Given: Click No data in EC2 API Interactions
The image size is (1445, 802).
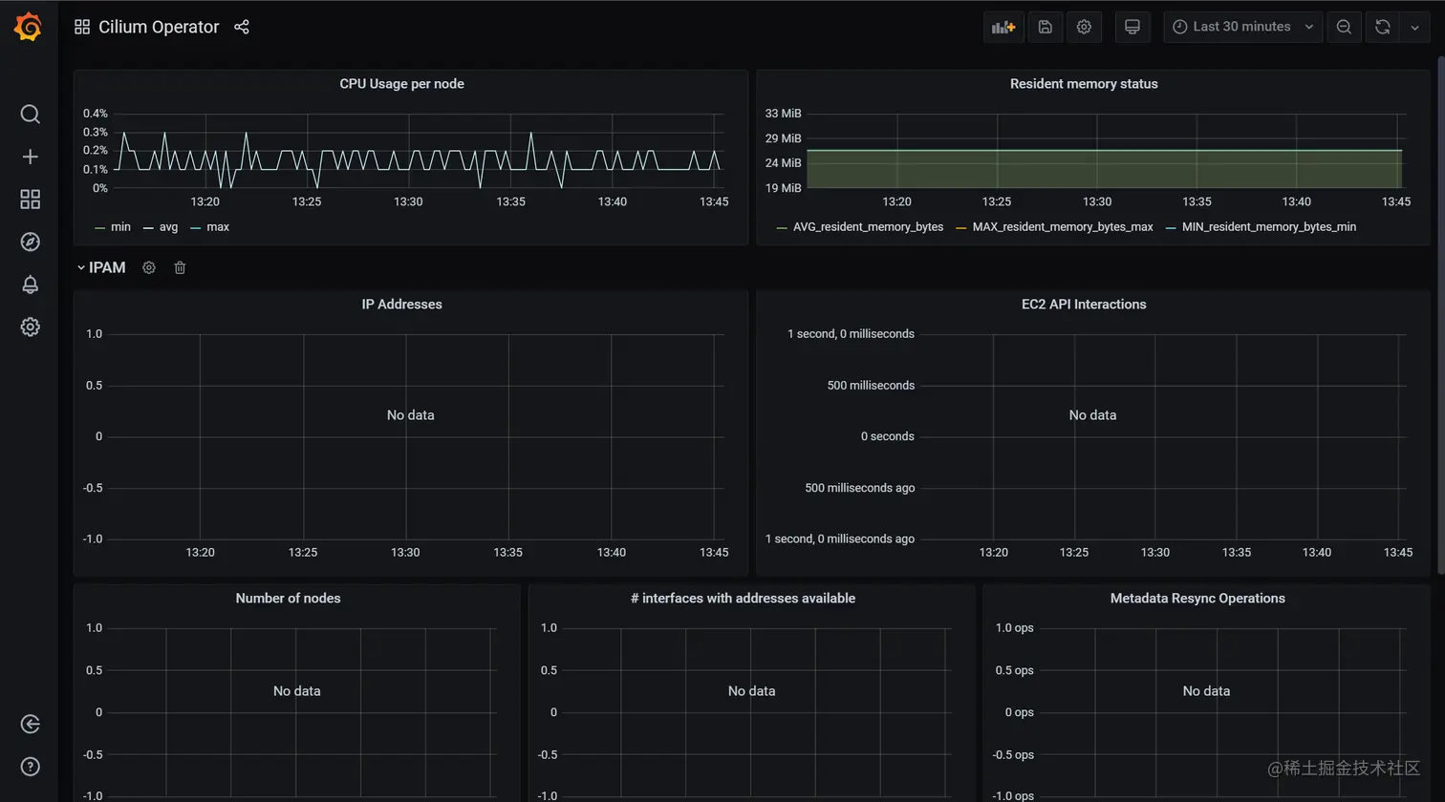Looking at the screenshot, I should coord(1092,415).
